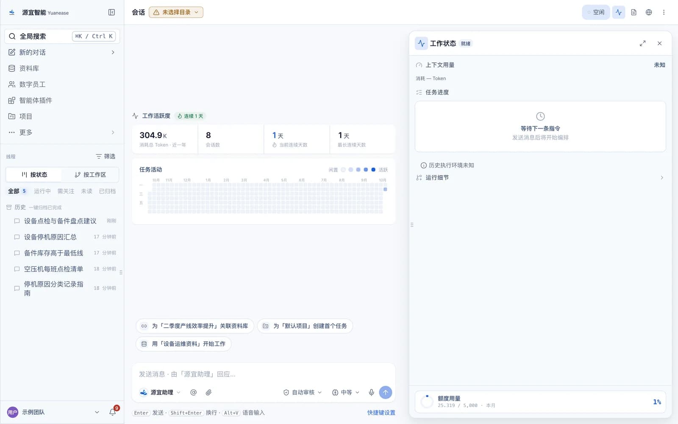
Task: Open thread 设备停机原因汇总
Action: point(64,237)
